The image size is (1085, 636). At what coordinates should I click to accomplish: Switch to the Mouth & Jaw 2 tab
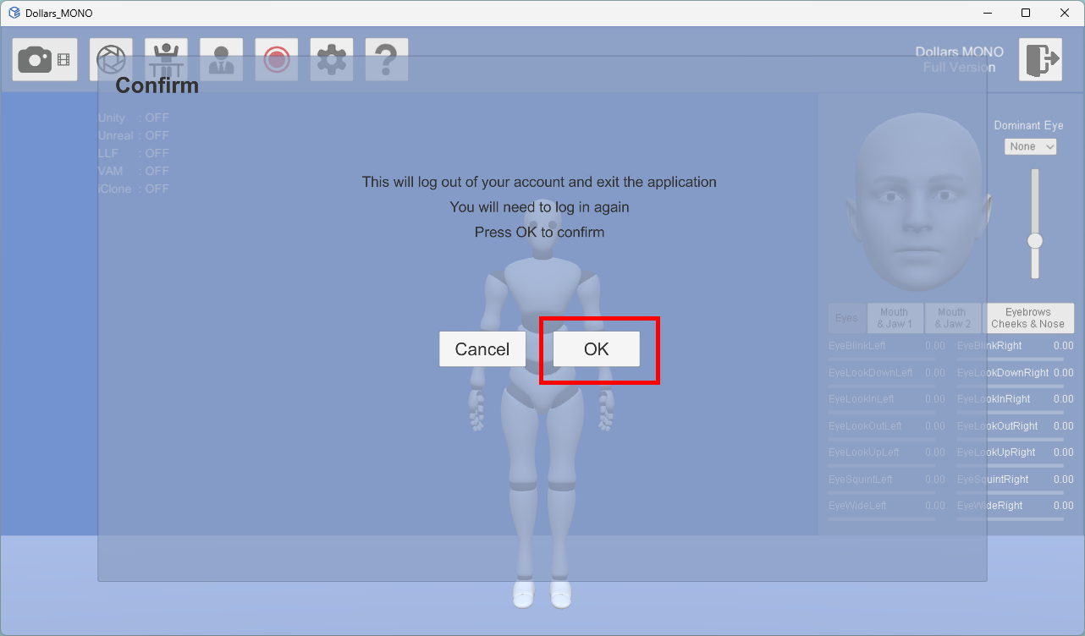coord(952,318)
